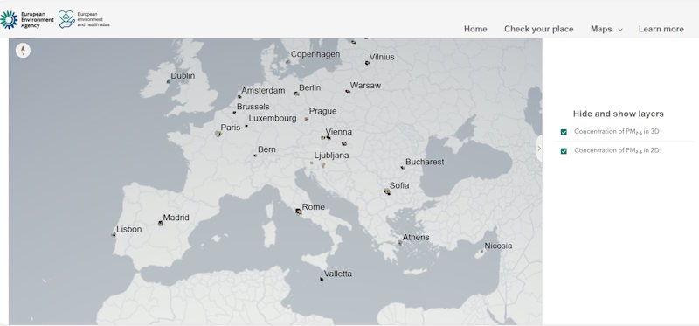The height and width of the screenshot is (326, 699).
Task: Click the Warsaw map marker
Action: (348, 91)
